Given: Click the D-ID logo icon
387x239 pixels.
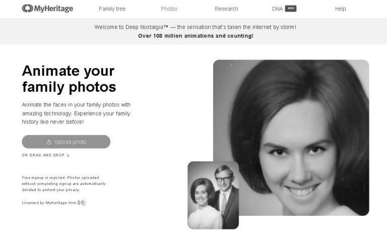Looking at the screenshot, I should point(82,203).
